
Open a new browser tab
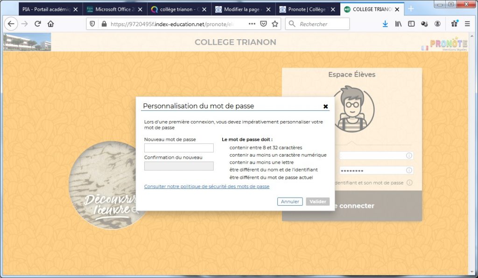coord(411,9)
